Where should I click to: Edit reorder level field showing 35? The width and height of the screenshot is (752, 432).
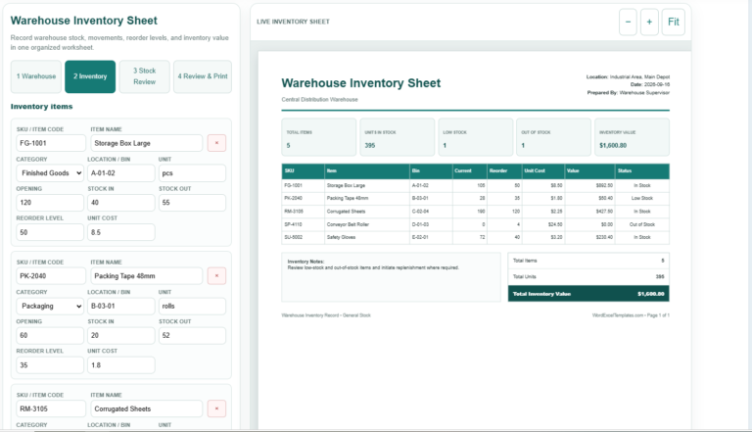pos(50,365)
